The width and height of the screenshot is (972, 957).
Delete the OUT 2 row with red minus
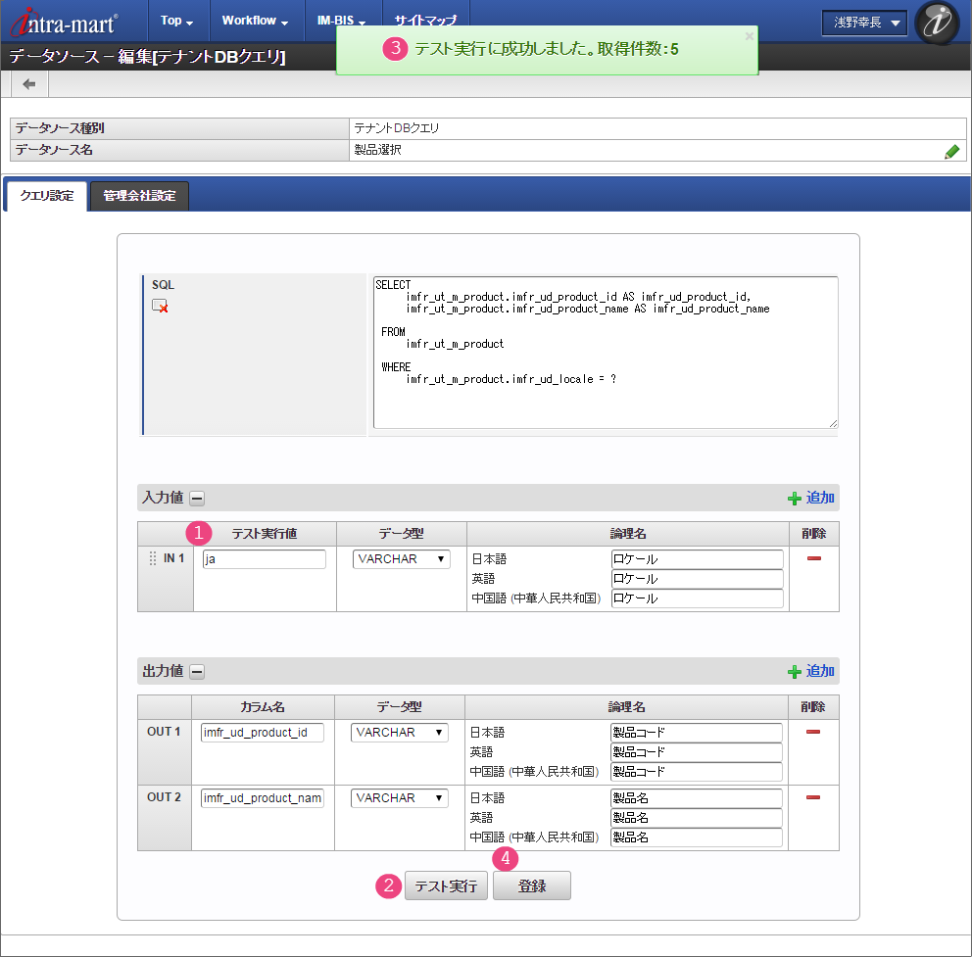coord(812,797)
